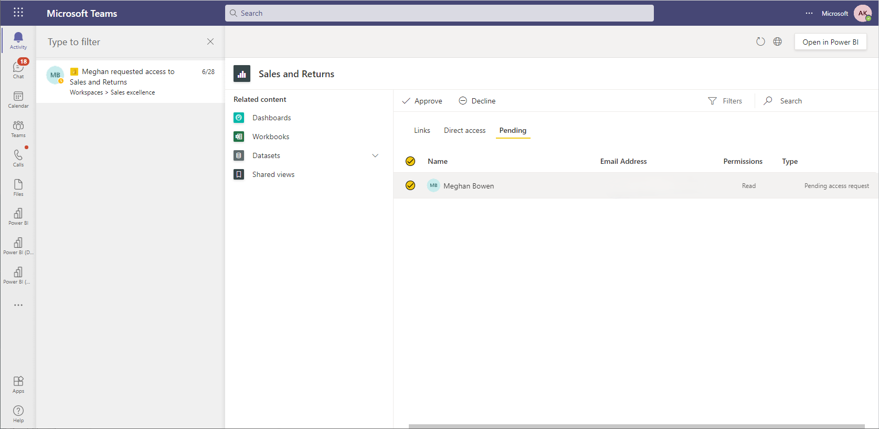Open Files in the sidebar
Viewport: 879px width, 429px height.
(x=18, y=187)
